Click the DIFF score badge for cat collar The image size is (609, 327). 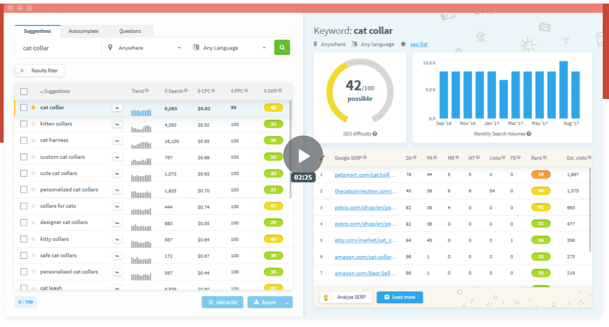(x=273, y=108)
